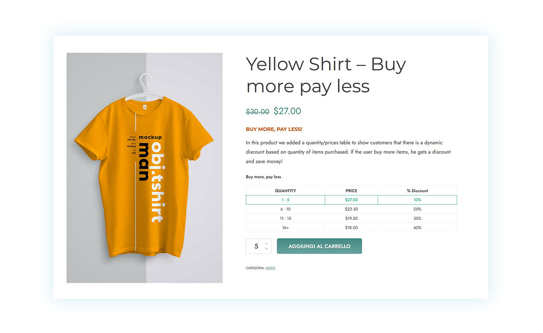Pick the 16+ quantity tier row
The width and height of the screenshot is (543, 333).
pyautogui.click(x=285, y=228)
